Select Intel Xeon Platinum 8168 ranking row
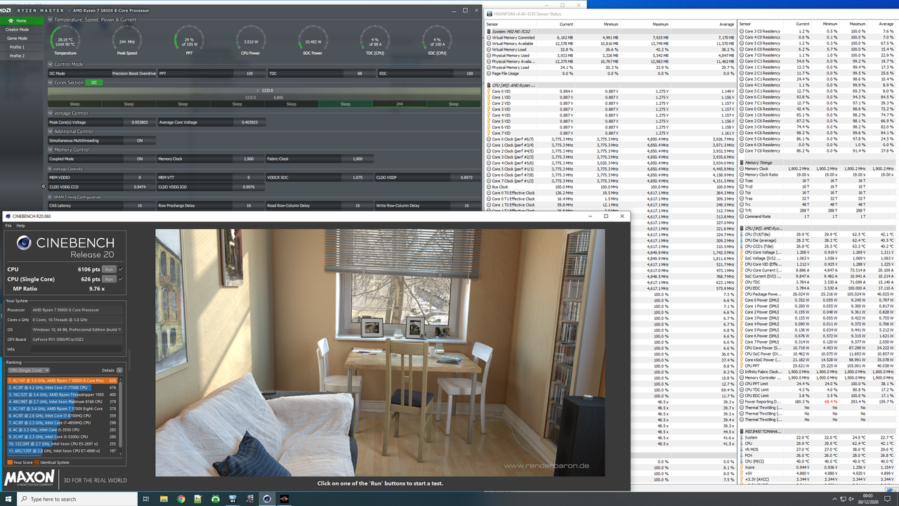899x506 pixels. tap(62, 401)
